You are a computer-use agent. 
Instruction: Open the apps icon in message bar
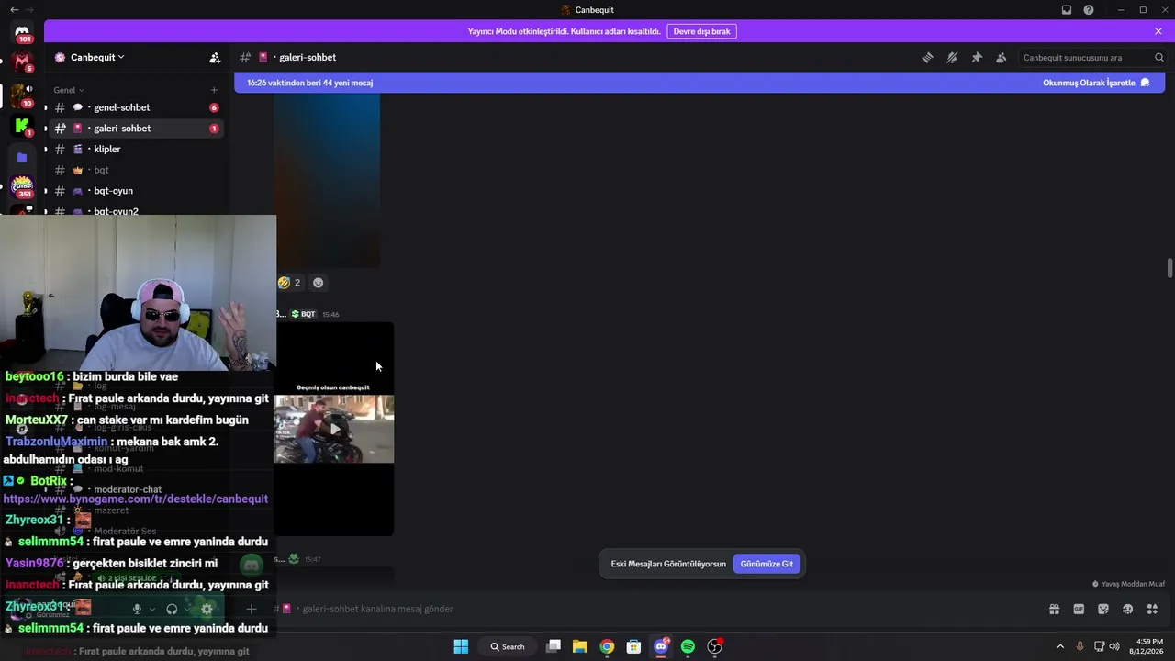(x=1152, y=609)
